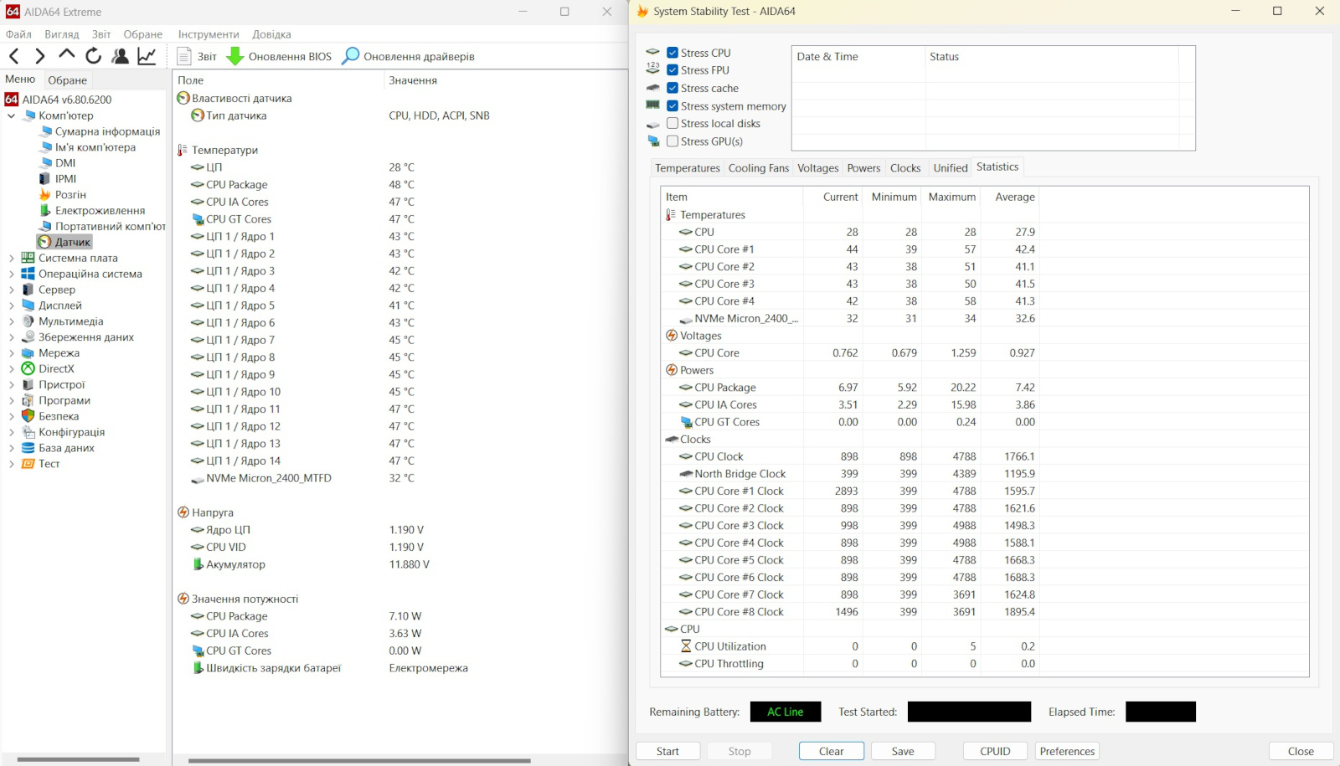Enable the Stress local disks checkbox
1340x766 pixels.
coord(673,124)
